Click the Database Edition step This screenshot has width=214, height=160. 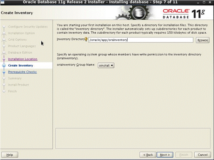(x=20, y=52)
